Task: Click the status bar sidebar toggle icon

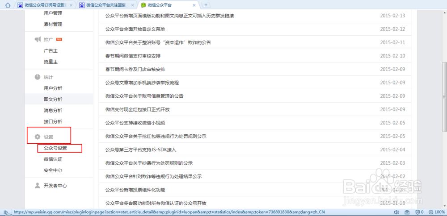Action: (5, 212)
